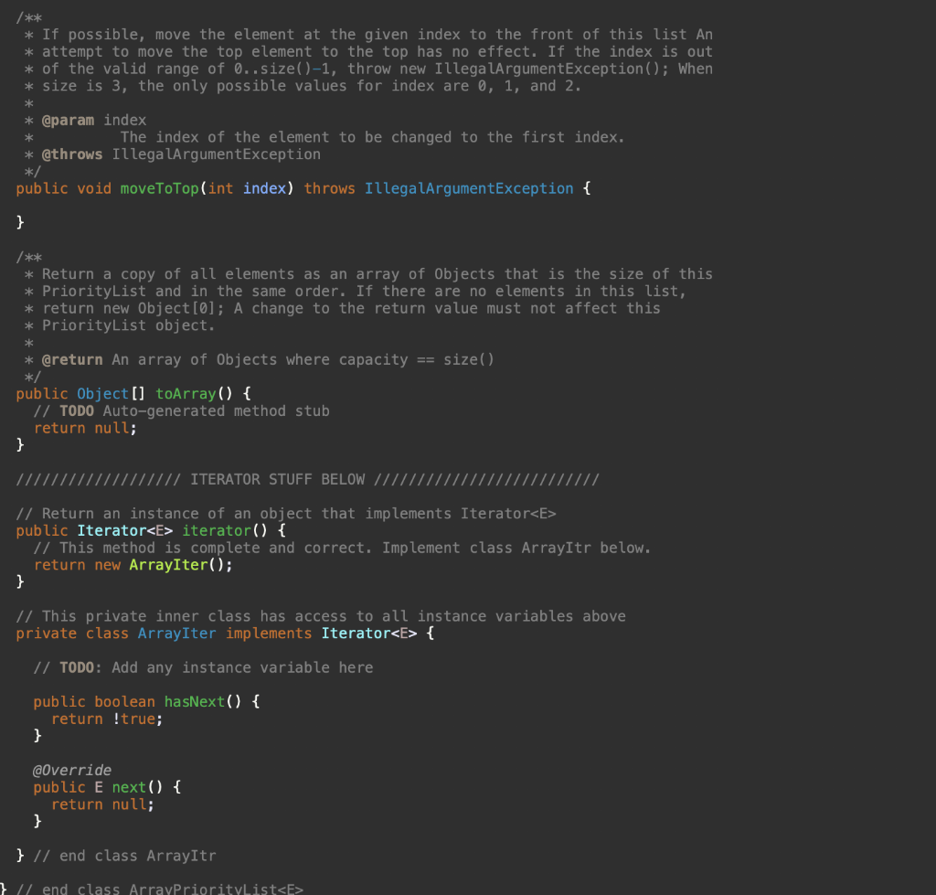
Task: Click the ArrayIter class name in the declaration
Action: [x=176, y=634]
